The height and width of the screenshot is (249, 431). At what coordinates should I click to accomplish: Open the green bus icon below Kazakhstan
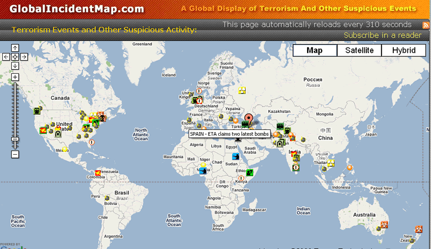[280, 126]
